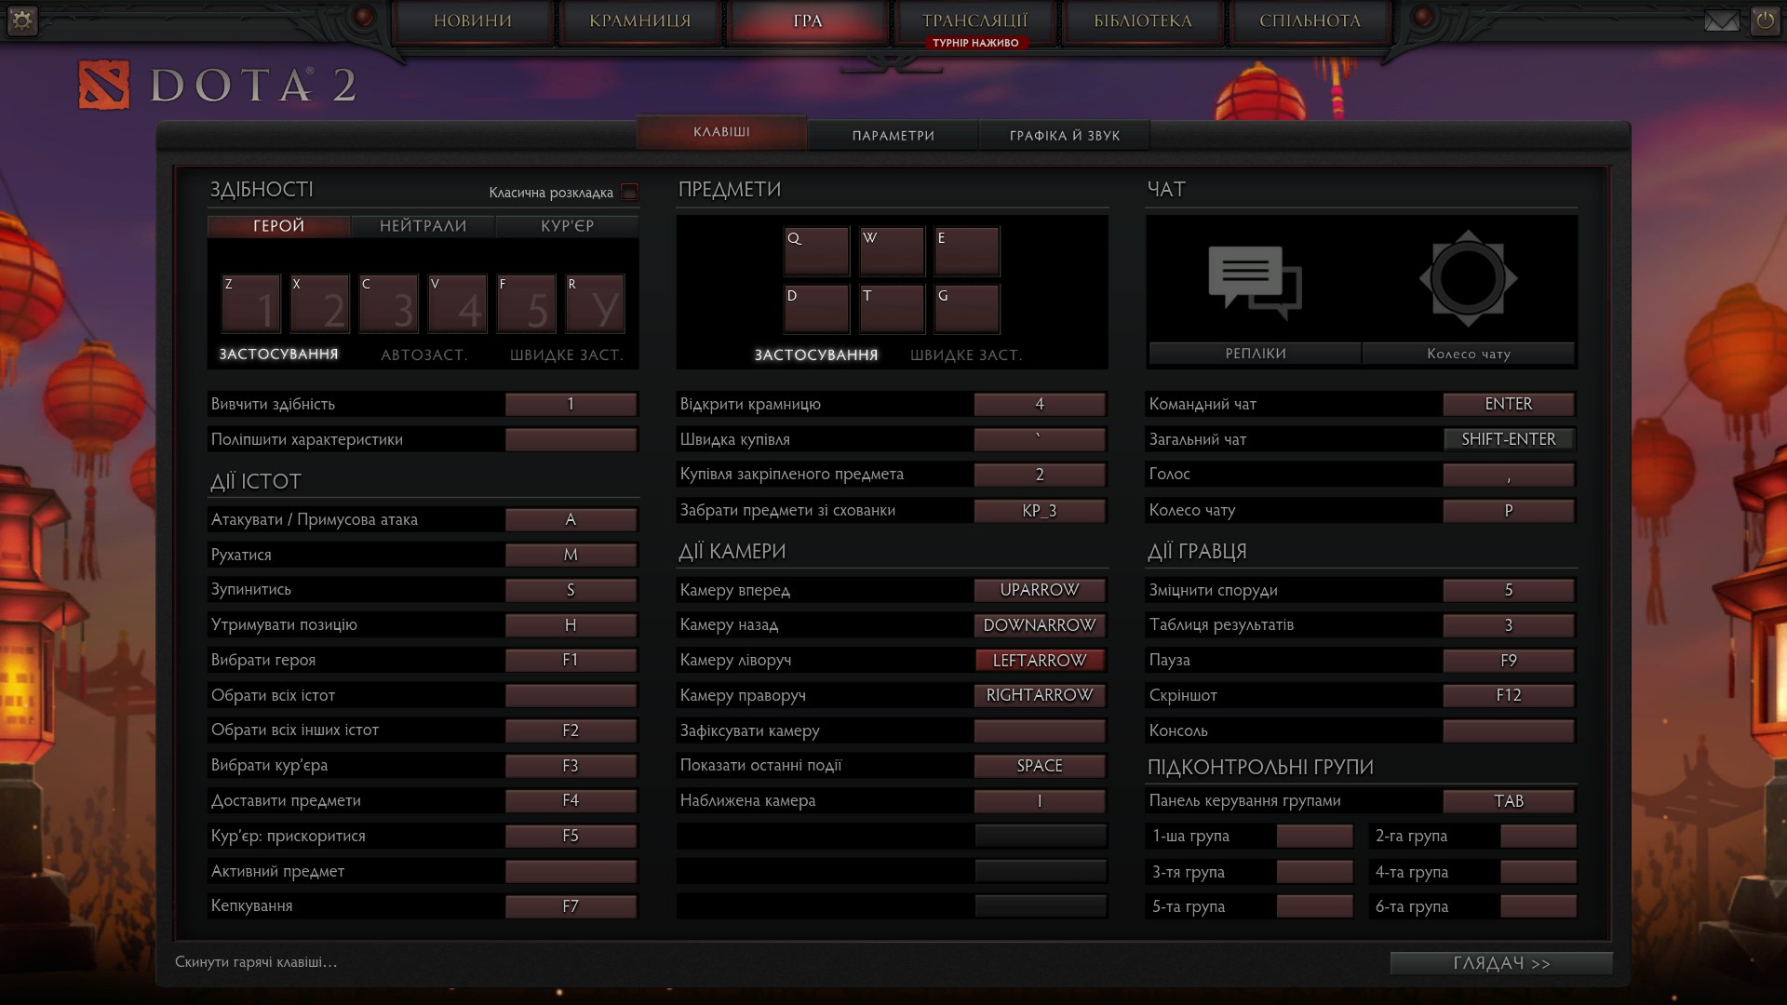
Task: Select item slot bound to T
Action: click(893, 309)
